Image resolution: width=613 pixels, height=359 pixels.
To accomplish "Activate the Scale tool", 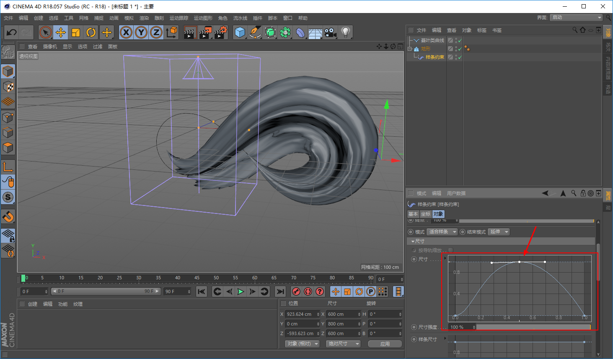I will [76, 32].
